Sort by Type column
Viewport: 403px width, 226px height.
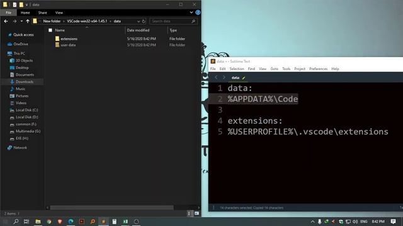[173, 30]
